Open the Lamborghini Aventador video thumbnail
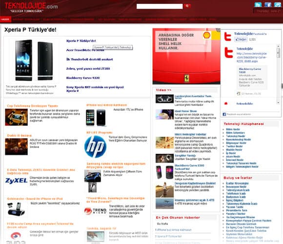The height and width of the screenshot is (244, 283). coord(164,99)
